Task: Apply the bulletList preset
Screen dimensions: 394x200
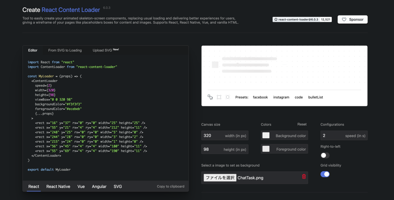Action: (x=316, y=97)
